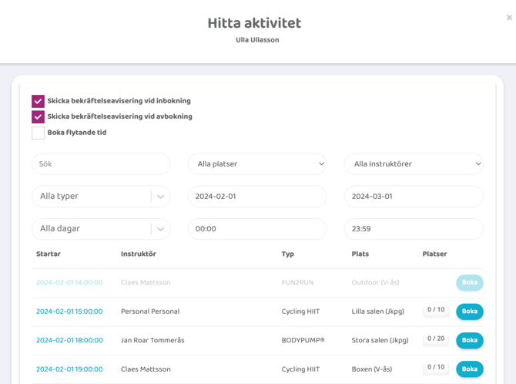Click the Startar column header

click(x=49, y=254)
